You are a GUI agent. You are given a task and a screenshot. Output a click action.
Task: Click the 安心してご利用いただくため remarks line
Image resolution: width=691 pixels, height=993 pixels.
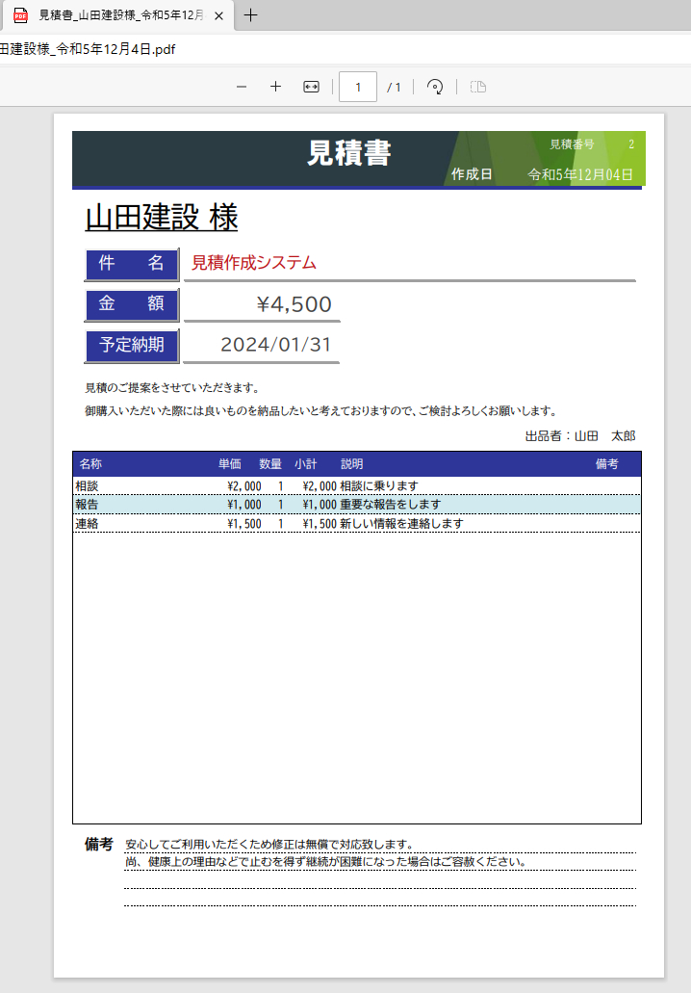click(x=269, y=845)
